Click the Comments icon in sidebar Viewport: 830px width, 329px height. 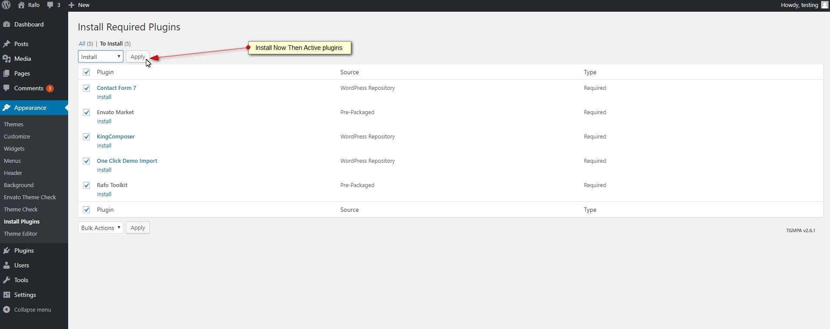[x=7, y=88]
